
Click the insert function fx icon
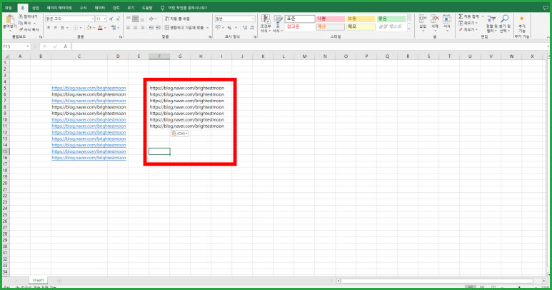pos(66,46)
